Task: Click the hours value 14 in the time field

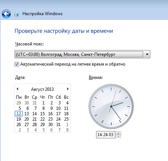Action: point(100,135)
